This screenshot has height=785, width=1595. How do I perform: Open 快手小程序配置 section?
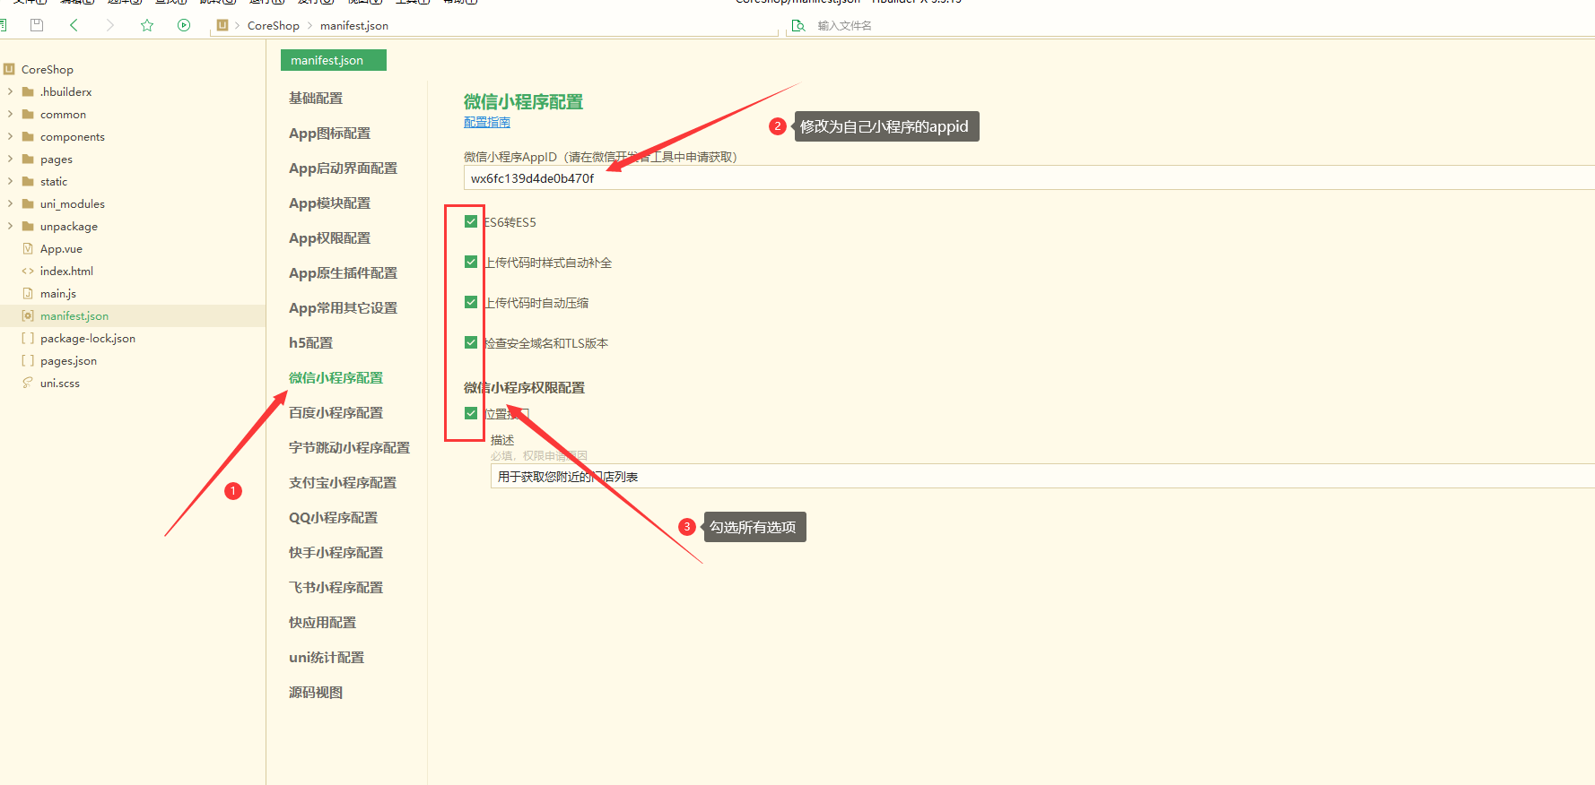(x=336, y=553)
